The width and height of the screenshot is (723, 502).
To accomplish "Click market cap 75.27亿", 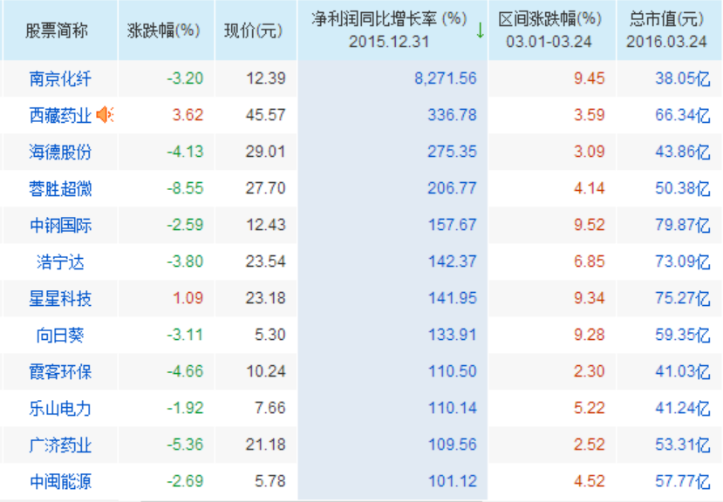I will pyautogui.click(x=683, y=298).
